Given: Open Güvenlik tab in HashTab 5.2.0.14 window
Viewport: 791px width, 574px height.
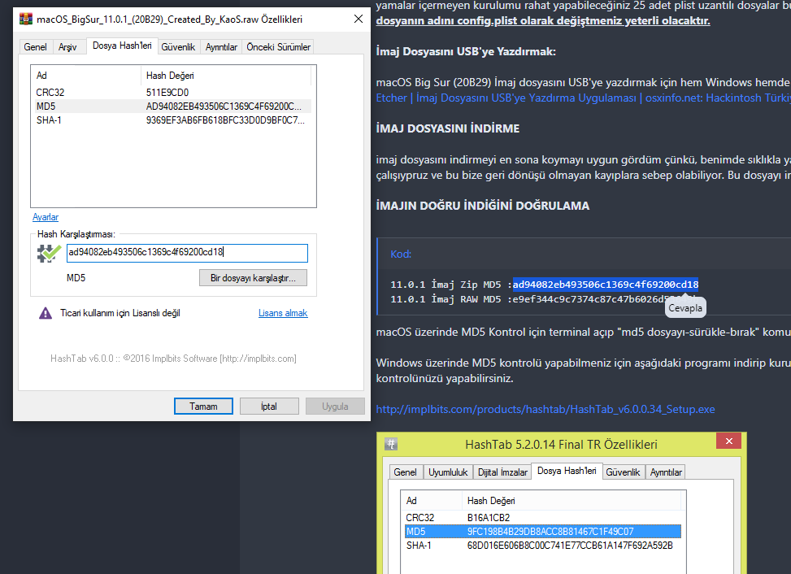Looking at the screenshot, I should (623, 472).
